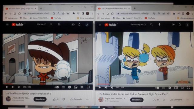Viewport: 194px width, 109px height.
Task: Open new tab in right Chrome window
Action: click(135, 8)
